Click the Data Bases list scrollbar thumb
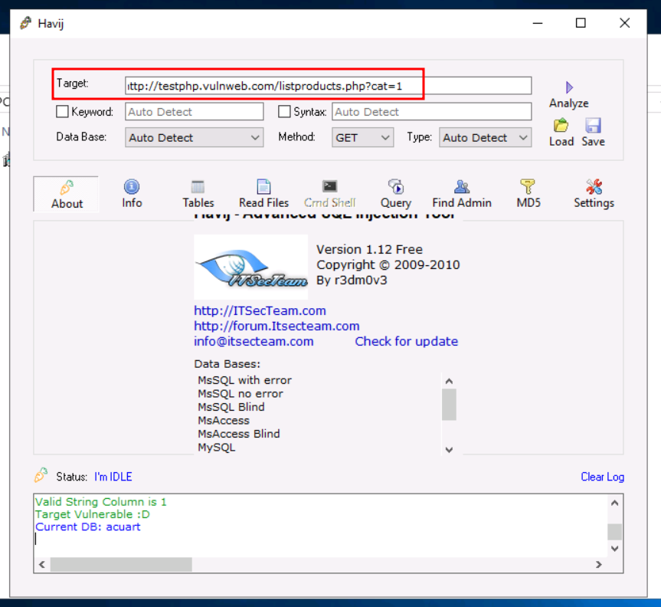The image size is (661, 607). click(449, 405)
